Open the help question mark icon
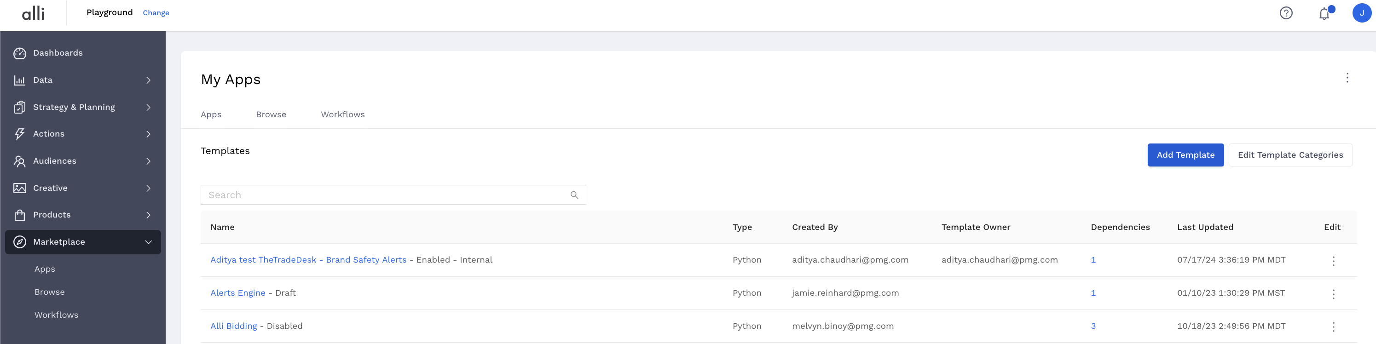Viewport: 1376px width, 344px height. 1286,13
